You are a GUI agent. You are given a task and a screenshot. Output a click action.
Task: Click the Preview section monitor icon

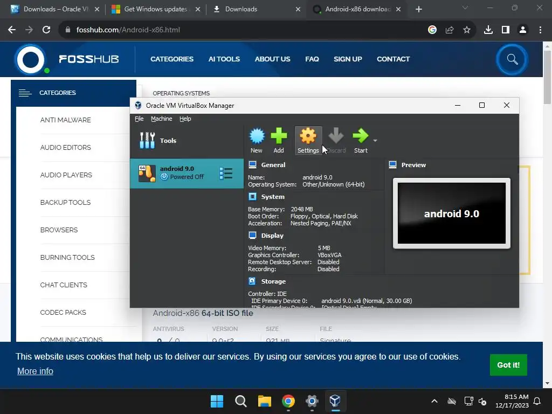[x=393, y=165]
